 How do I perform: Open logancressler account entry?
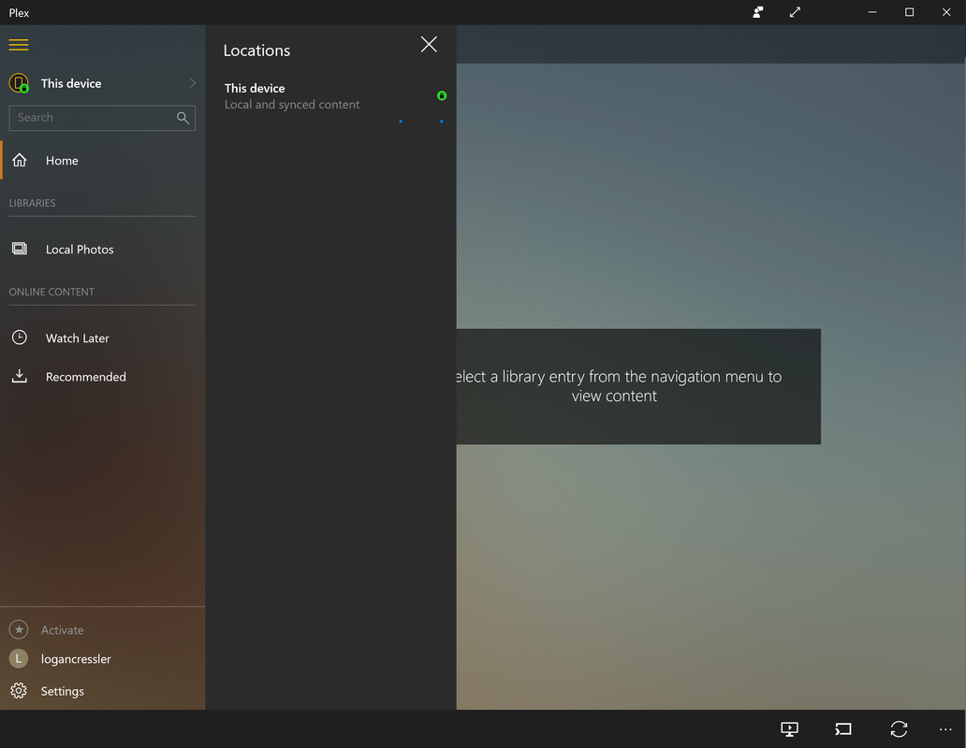[x=76, y=659]
